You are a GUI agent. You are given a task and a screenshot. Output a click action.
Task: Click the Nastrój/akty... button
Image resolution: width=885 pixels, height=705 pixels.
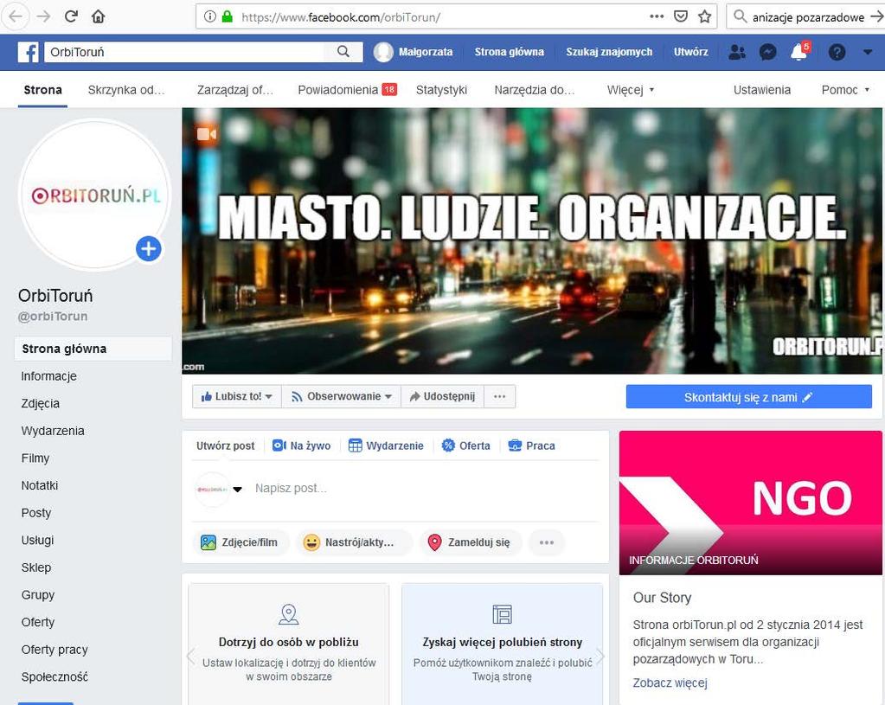pos(353,542)
